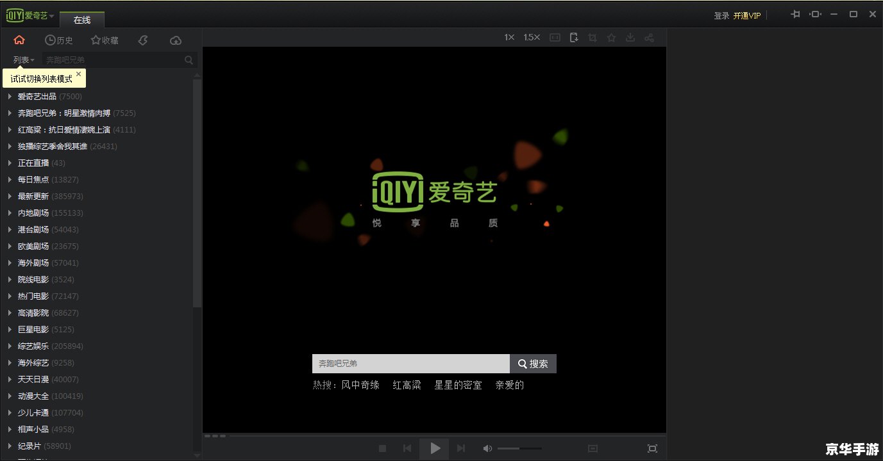Open the cloud download panel
The height and width of the screenshot is (461, 883).
[176, 40]
